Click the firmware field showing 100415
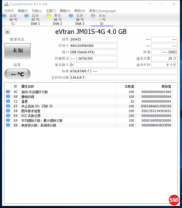Screen dimensions: 182x208 coord(94,39)
